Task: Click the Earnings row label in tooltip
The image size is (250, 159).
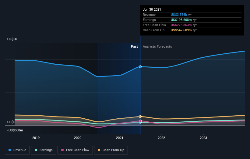Action: 149,20
